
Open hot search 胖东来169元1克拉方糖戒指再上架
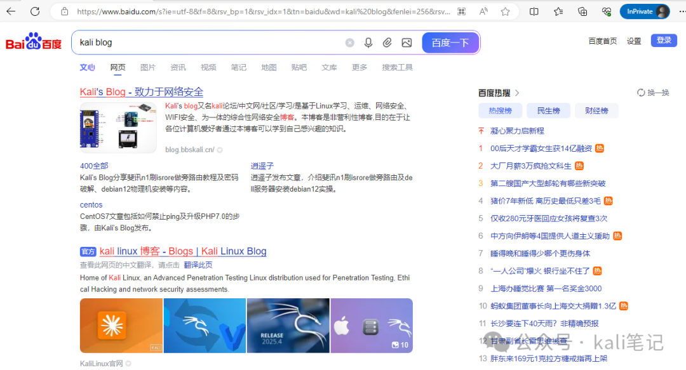click(x=549, y=359)
